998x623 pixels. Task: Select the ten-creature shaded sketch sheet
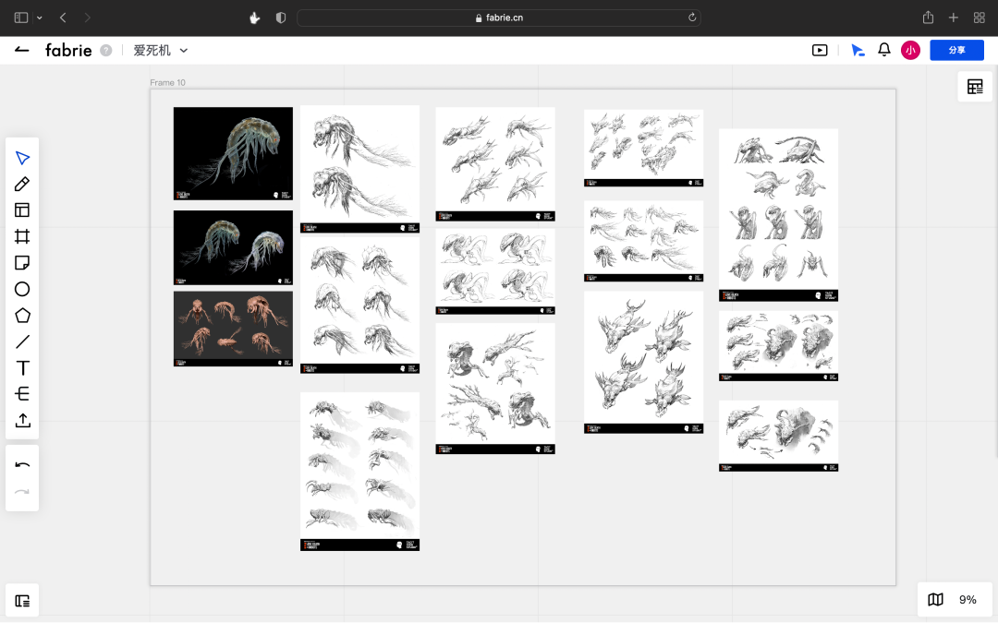[x=359, y=471]
